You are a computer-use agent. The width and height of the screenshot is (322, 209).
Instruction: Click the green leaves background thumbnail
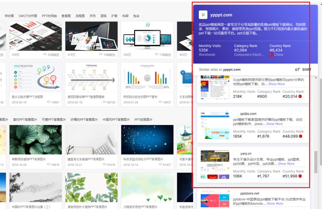click(x=35, y=140)
